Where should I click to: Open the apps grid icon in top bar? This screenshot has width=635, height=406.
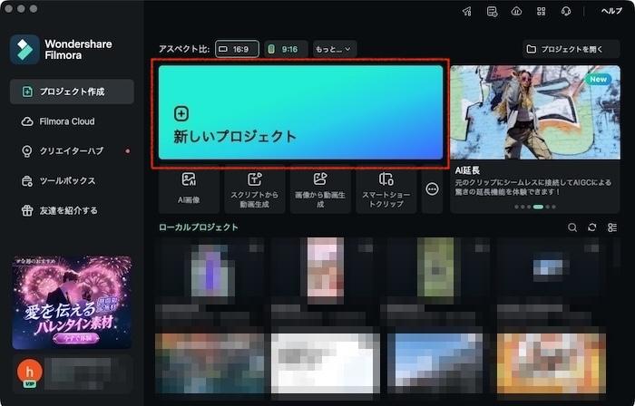541,11
